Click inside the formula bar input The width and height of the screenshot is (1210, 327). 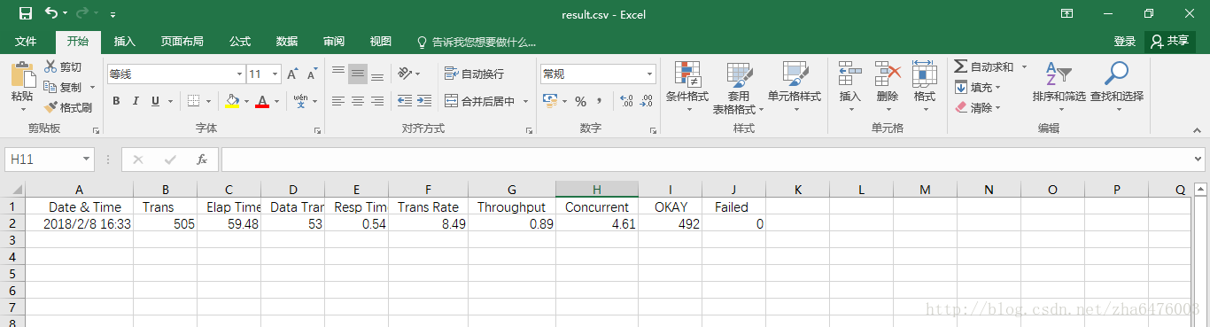[x=705, y=160]
